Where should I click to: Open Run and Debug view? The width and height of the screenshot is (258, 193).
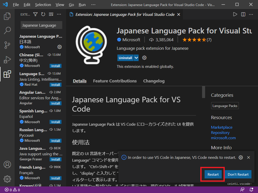tap(7, 60)
